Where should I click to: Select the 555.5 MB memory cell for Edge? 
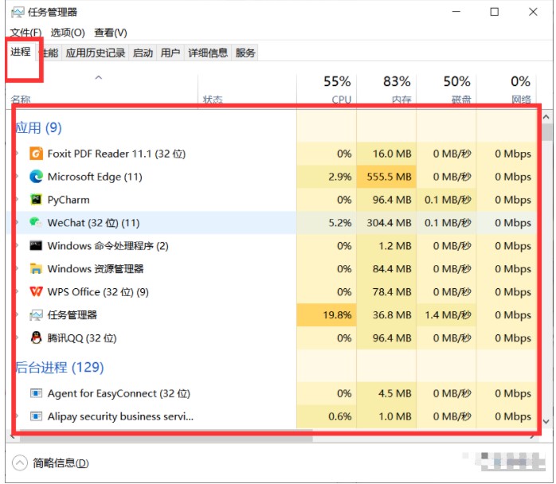tap(386, 177)
